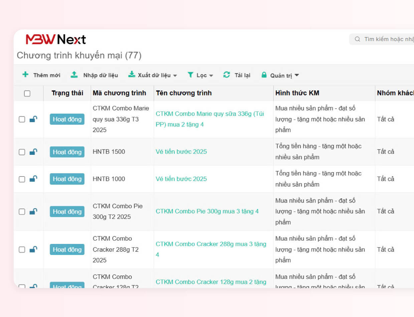This screenshot has width=414, height=317.
Task: Toggle the select-all checkbox in table header
Action: click(x=27, y=93)
